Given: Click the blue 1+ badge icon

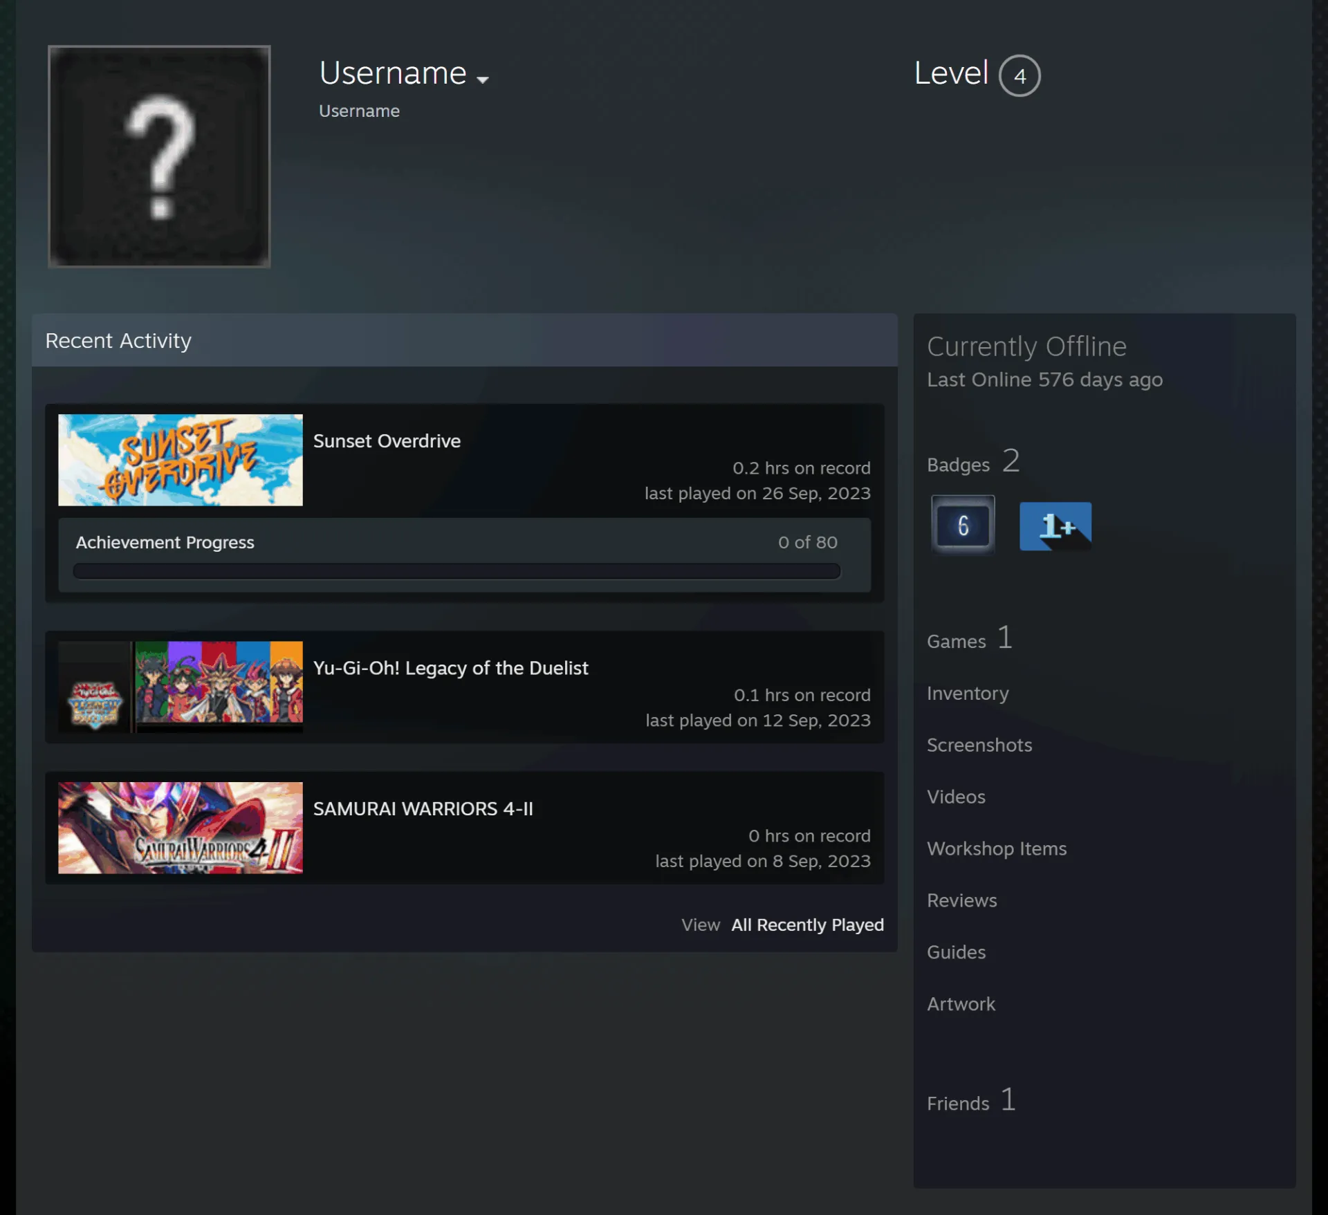Looking at the screenshot, I should coord(1055,526).
